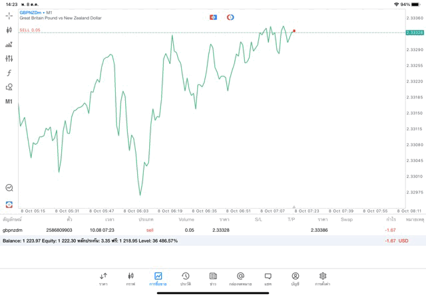The image size is (426, 297).
Task: Open the drawing objects shapes icon
Action: (x=9, y=87)
